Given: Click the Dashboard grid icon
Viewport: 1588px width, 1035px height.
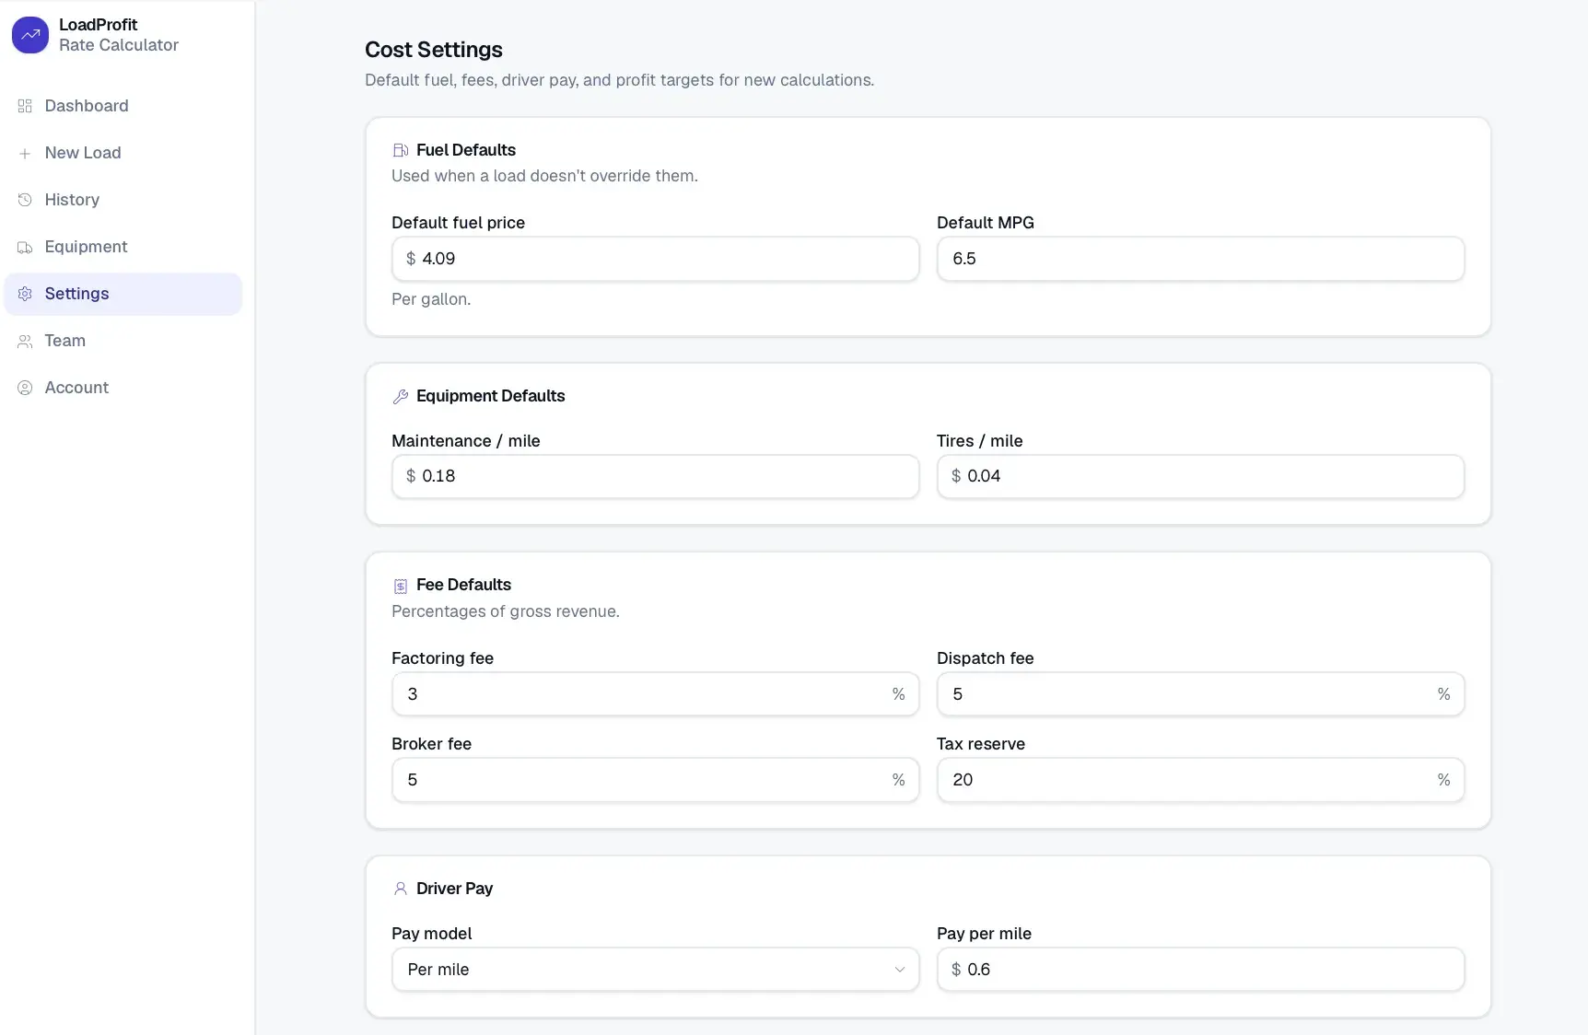Looking at the screenshot, I should [25, 106].
